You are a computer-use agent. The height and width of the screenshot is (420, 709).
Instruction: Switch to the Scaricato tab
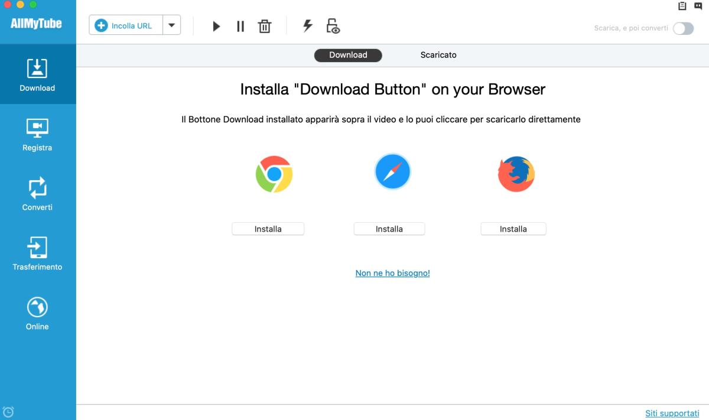[438, 54]
